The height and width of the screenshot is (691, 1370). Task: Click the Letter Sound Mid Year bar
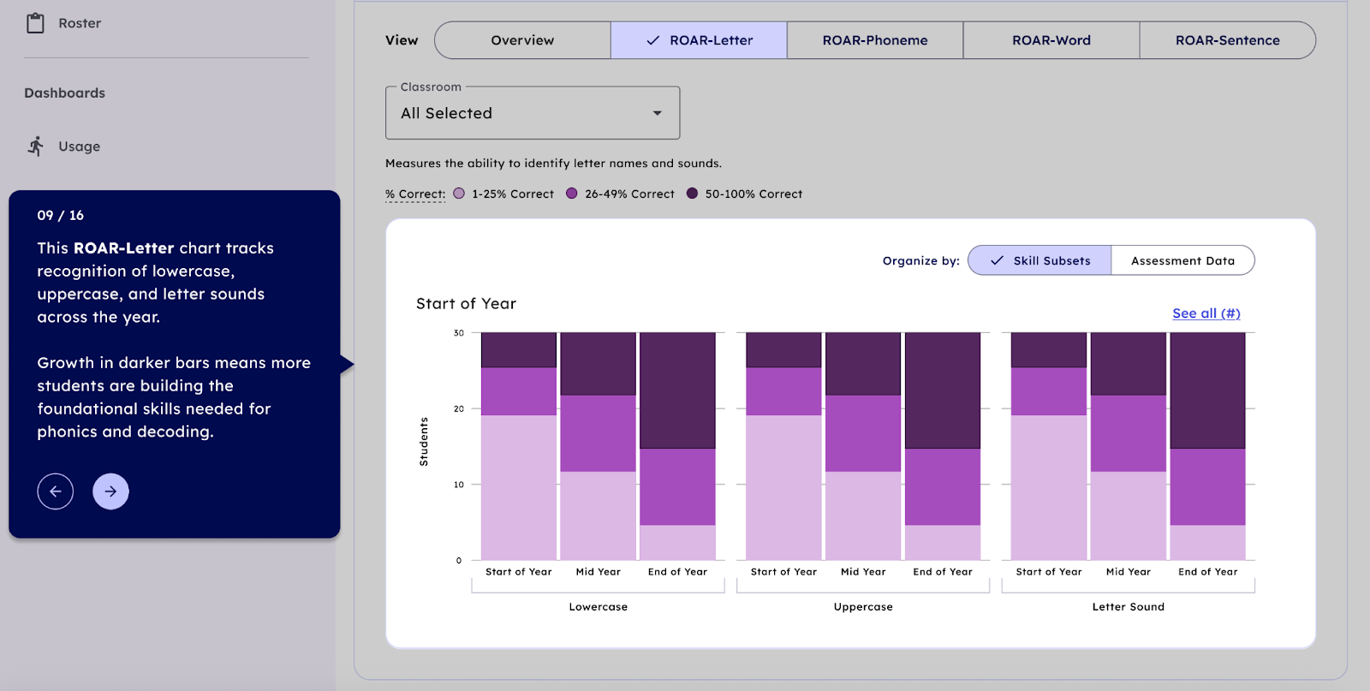pyautogui.click(x=1128, y=445)
